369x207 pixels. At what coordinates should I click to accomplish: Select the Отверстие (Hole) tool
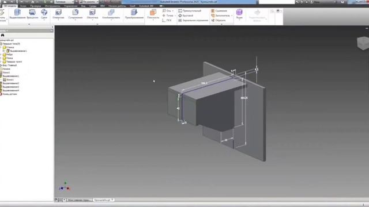[58, 14]
